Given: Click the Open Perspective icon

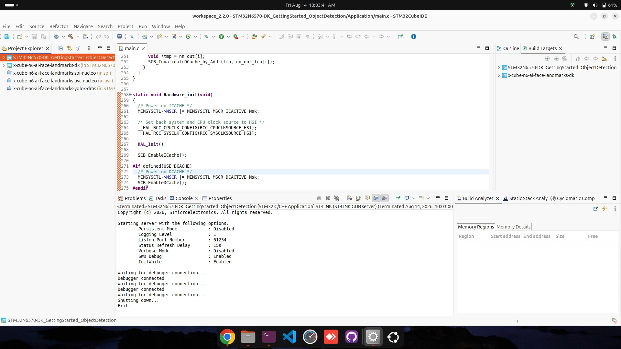Looking at the screenshot, I should pyautogui.click(x=592, y=37).
